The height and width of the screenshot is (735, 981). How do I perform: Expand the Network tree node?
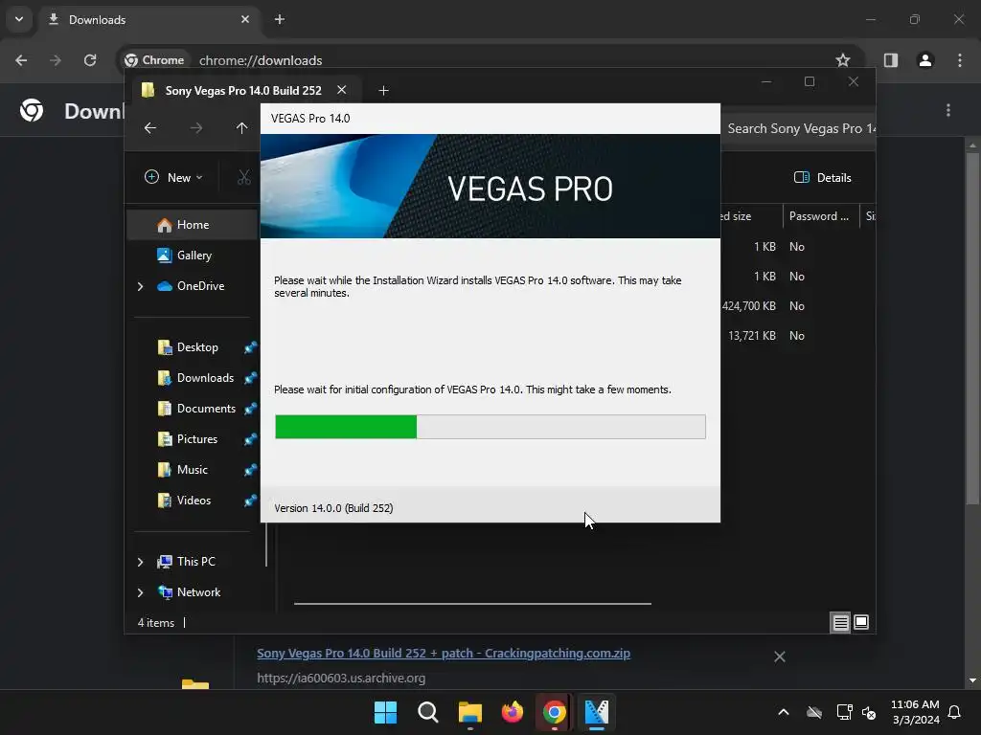(x=140, y=592)
